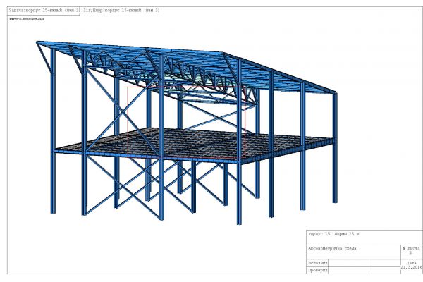Click the "Исполнил" label in title block
This screenshot has height=282, width=423.
click(x=317, y=263)
